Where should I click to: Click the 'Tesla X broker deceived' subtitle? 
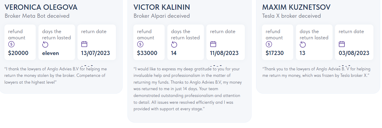(x=292, y=16)
